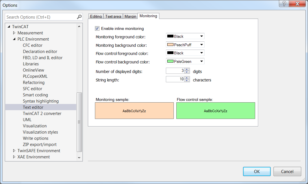Screen dimensions: 308x184
Task: Select ZIP export/import item
Action: pos(40,145)
